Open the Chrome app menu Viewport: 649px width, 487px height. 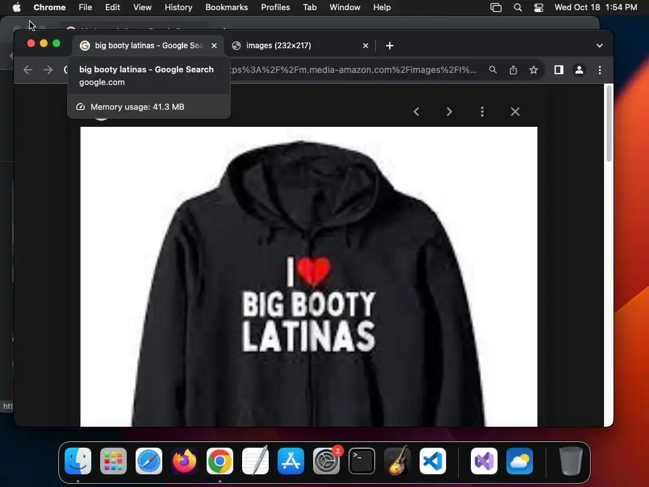[49, 8]
